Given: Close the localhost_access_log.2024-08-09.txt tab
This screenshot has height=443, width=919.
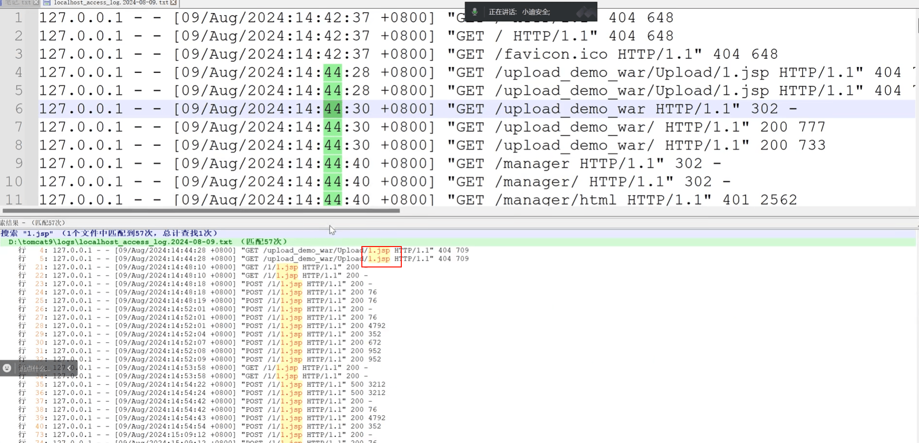Looking at the screenshot, I should click(x=174, y=3).
